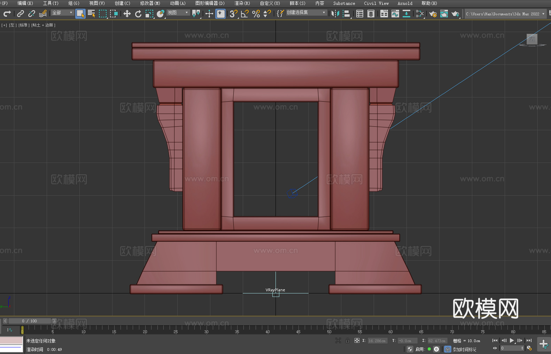Click the Select and Link icon
The width and height of the screenshot is (551, 354).
tap(21, 14)
